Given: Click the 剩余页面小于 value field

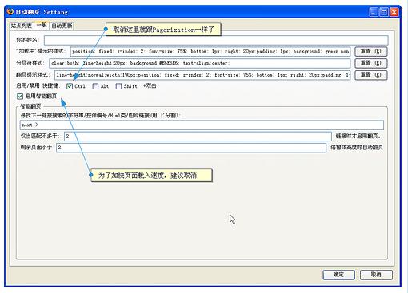Looking at the screenshot, I should [191, 148].
